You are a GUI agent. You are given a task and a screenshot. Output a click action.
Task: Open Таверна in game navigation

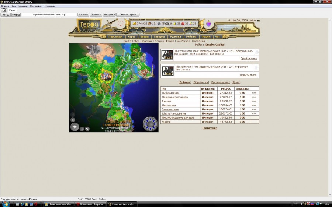(x=159, y=36)
